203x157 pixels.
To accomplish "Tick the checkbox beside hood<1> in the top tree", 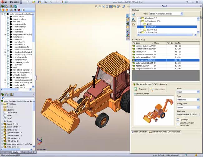I will click(8, 67).
